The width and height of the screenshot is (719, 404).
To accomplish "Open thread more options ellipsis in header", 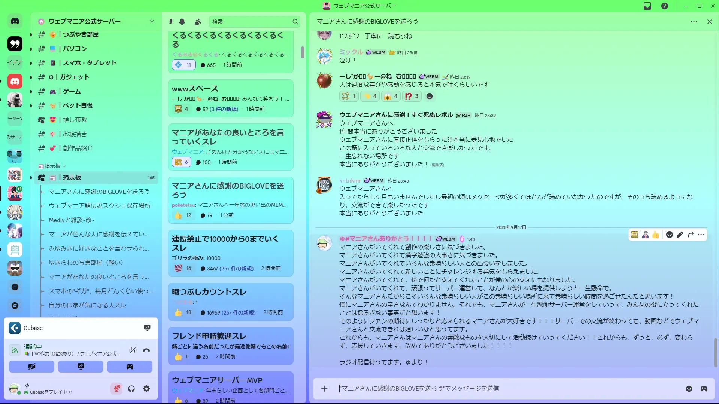I will pos(694,22).
